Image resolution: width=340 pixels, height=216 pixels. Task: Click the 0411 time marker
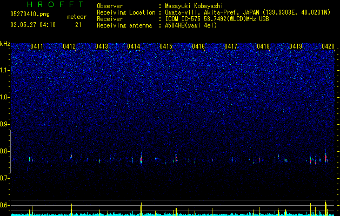coord(37,46)
